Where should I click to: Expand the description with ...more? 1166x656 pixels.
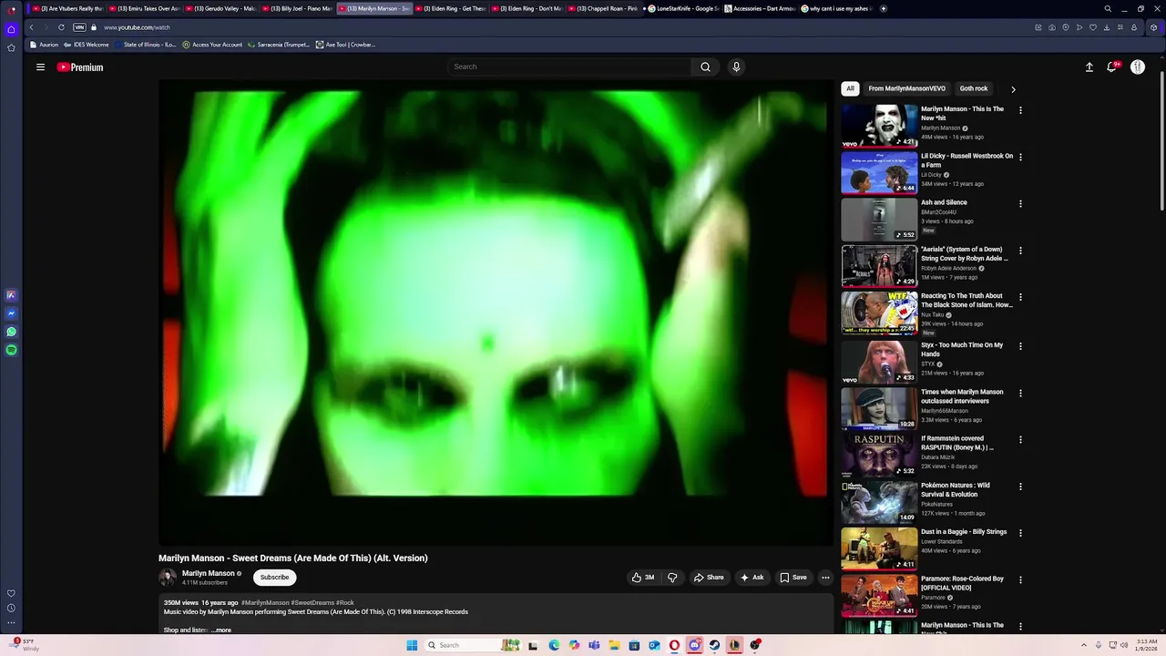(x=221, y=630)
